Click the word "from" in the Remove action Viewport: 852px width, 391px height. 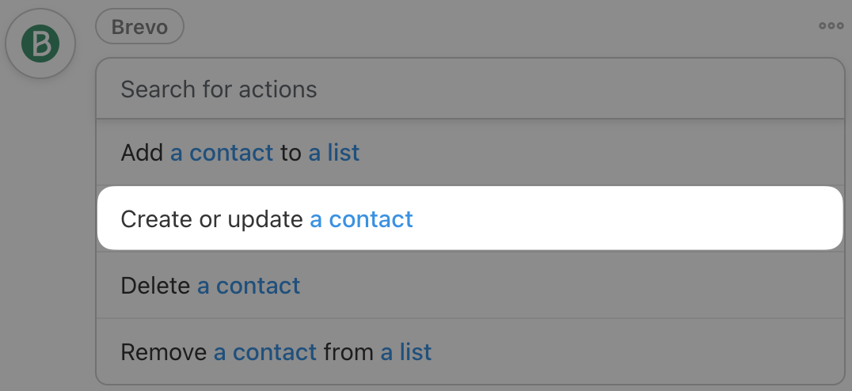pos(348,351)
